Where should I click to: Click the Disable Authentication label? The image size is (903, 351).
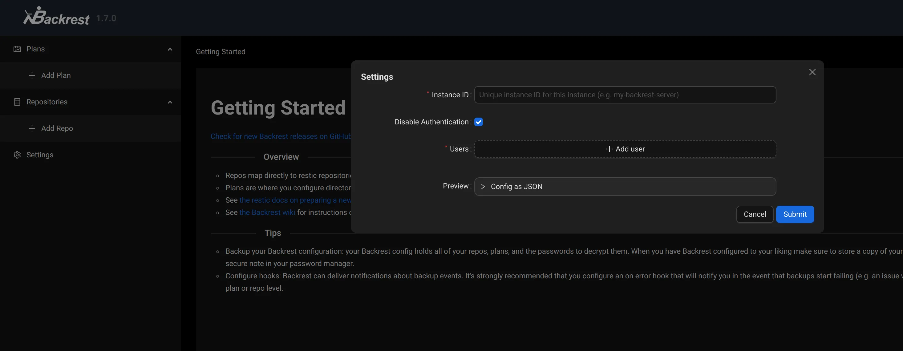pyautogui.click(x=431, y=122)
